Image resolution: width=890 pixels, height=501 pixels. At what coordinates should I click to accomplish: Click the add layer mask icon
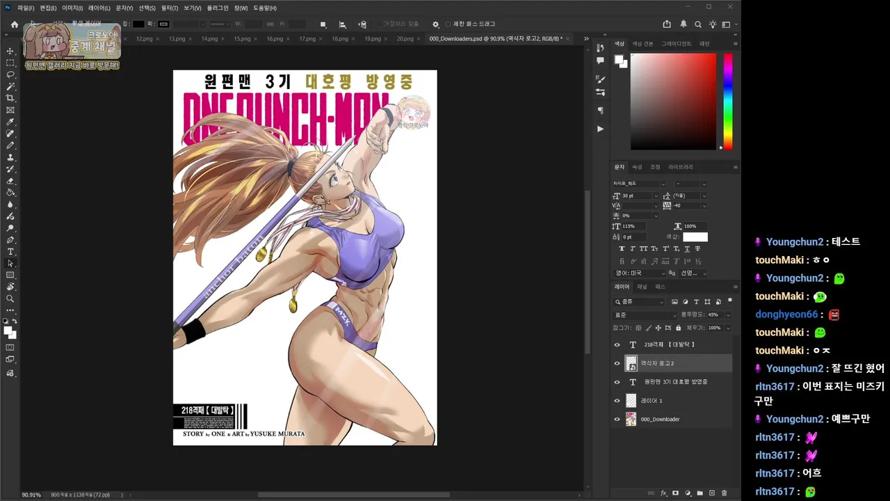675,493
